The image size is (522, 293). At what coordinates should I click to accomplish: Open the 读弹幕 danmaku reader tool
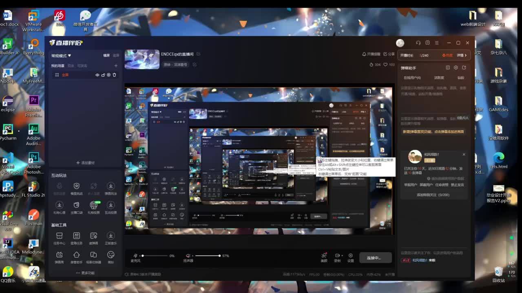point(93,238)
